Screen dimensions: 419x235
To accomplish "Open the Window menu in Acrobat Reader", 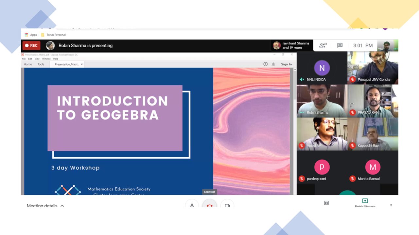I will point(46,59).
